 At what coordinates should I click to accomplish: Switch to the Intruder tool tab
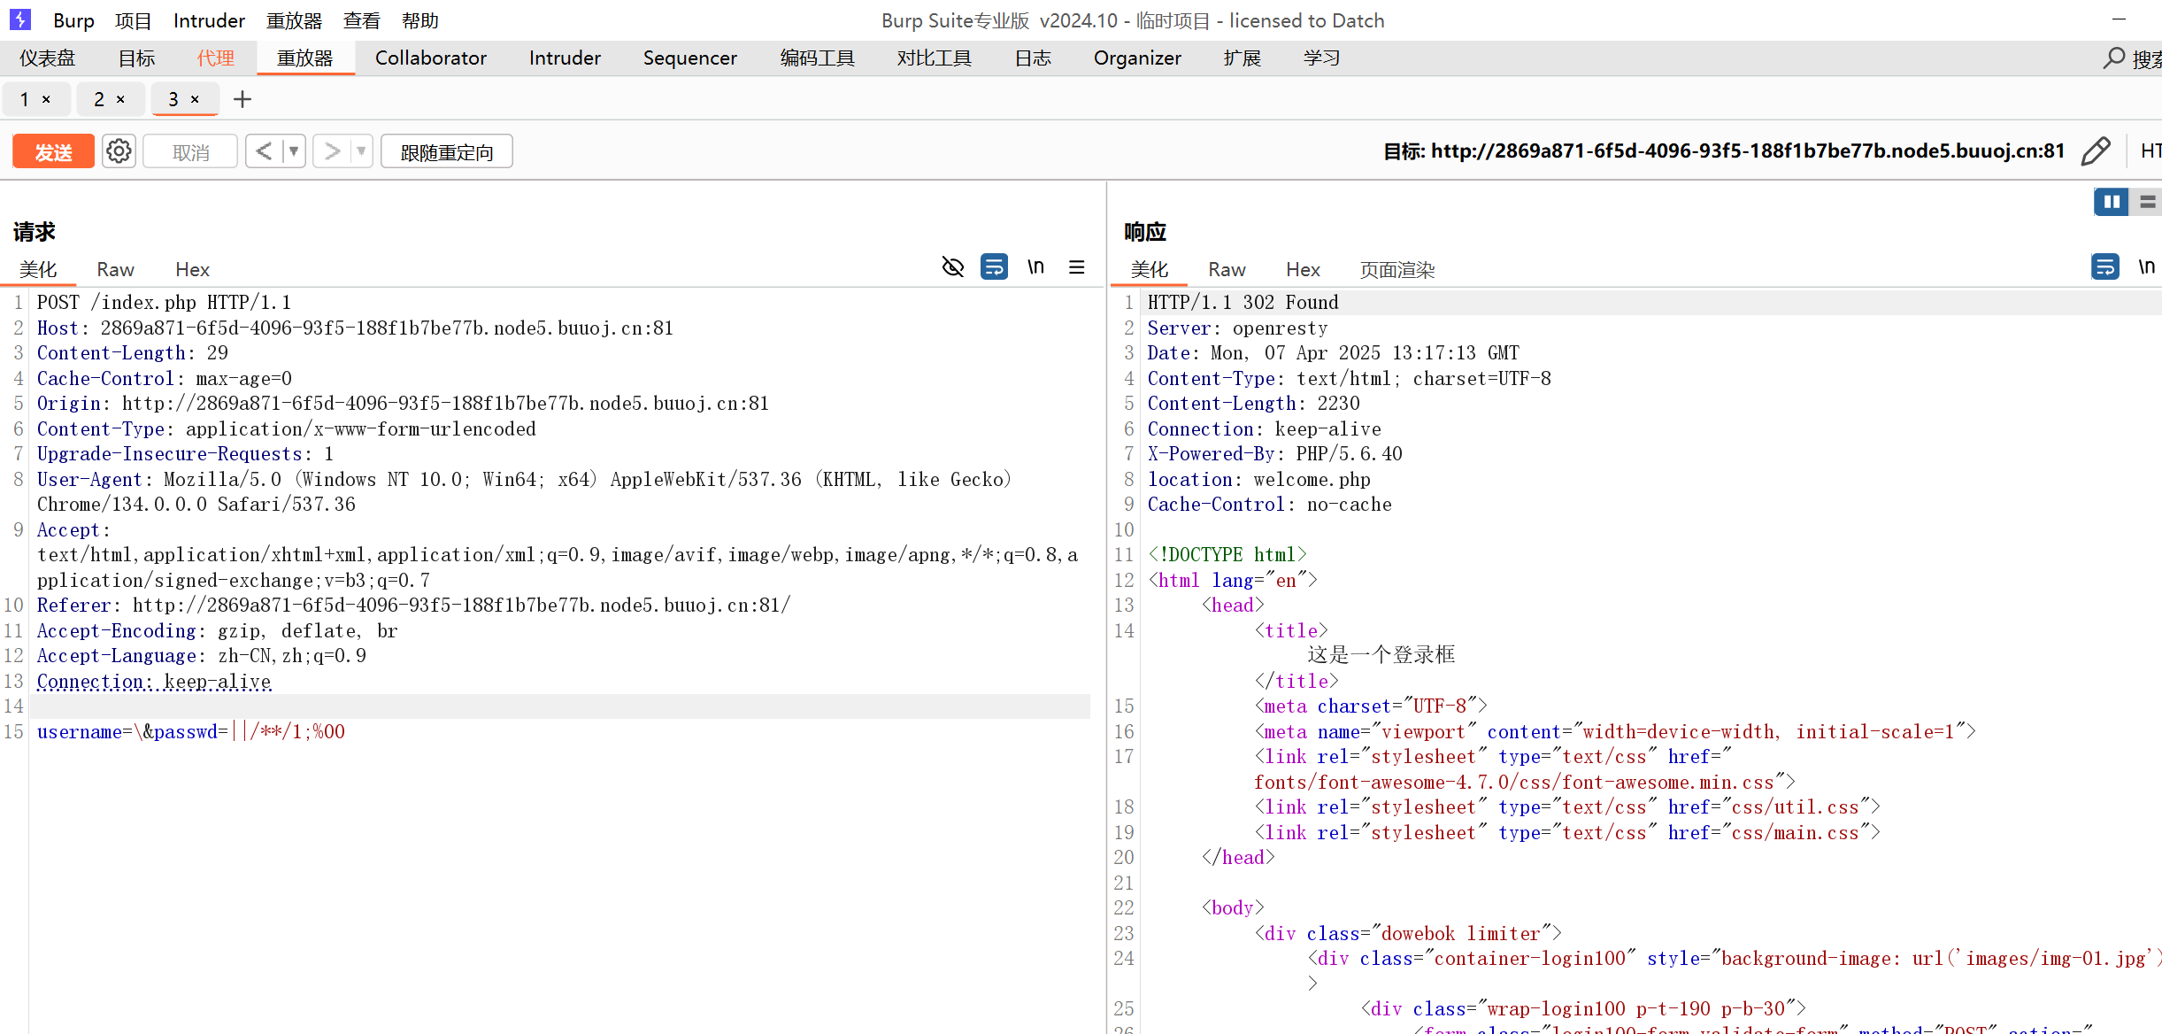click(x=565, y=58)
